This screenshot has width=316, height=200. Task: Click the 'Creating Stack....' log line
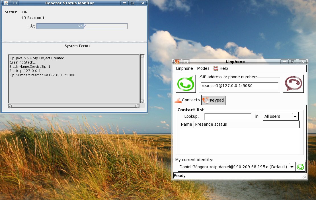[23, 62]
